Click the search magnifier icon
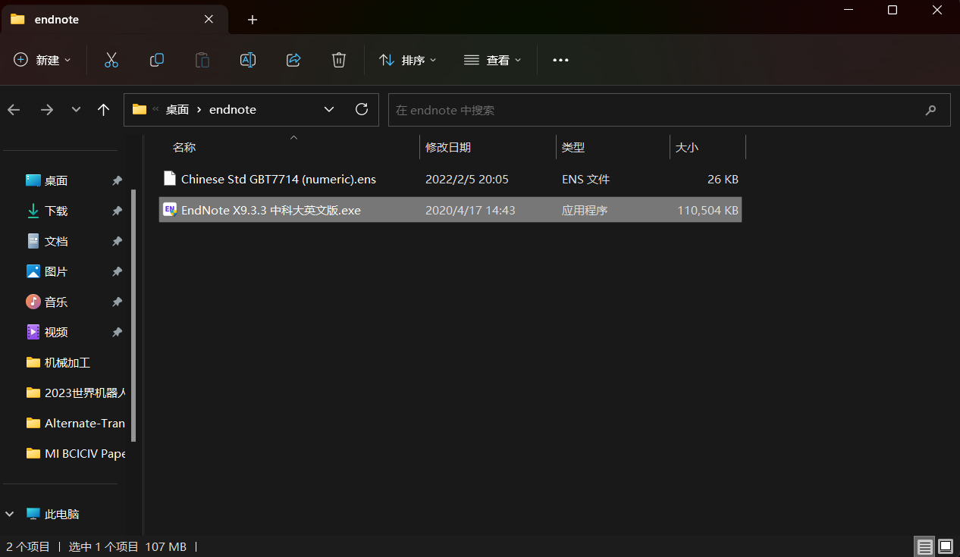 click(x=931, y=110)
